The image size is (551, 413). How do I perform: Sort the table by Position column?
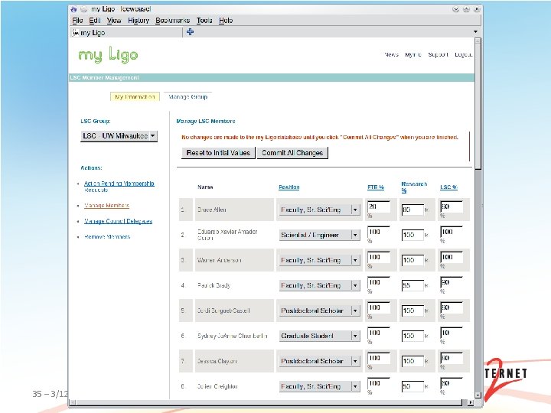[289, 187]
